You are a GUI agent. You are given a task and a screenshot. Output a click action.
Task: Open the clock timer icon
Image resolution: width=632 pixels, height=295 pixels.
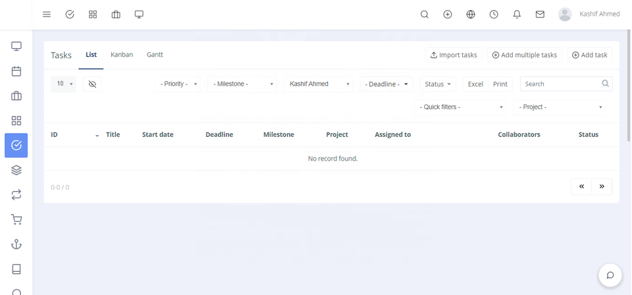pyautogui.click(x=494, y=14)
